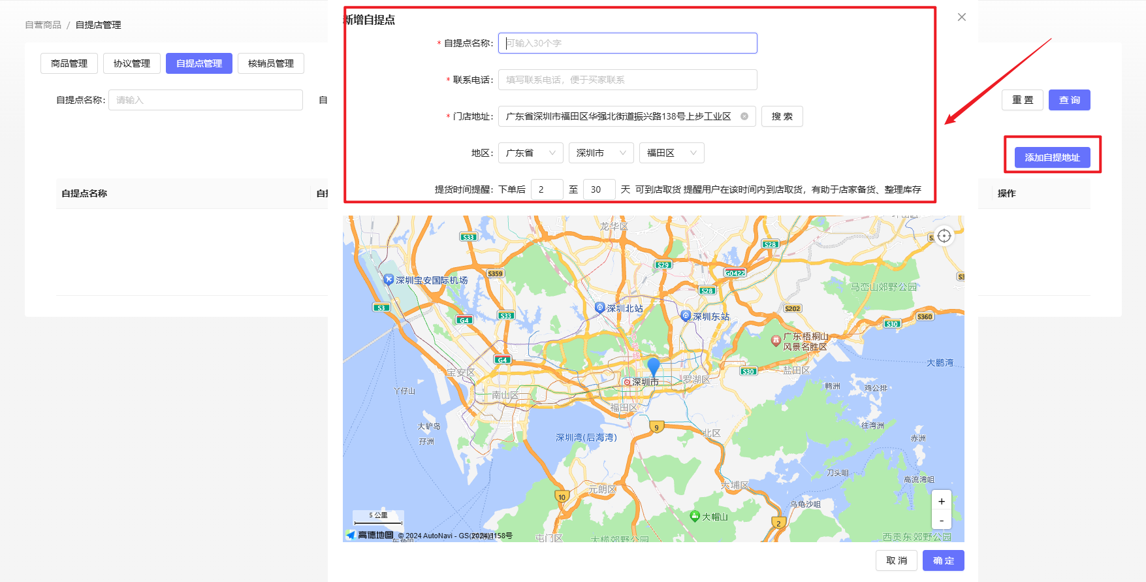Click the Shenzhen North Station map marker
This screenshot has width=1146, height=582.
[x=599, y=308]
